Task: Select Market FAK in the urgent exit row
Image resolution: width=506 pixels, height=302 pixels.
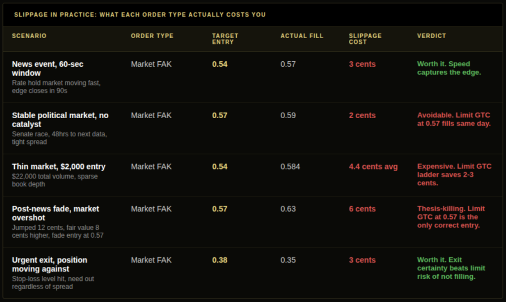Action: (x=151, y=260)
